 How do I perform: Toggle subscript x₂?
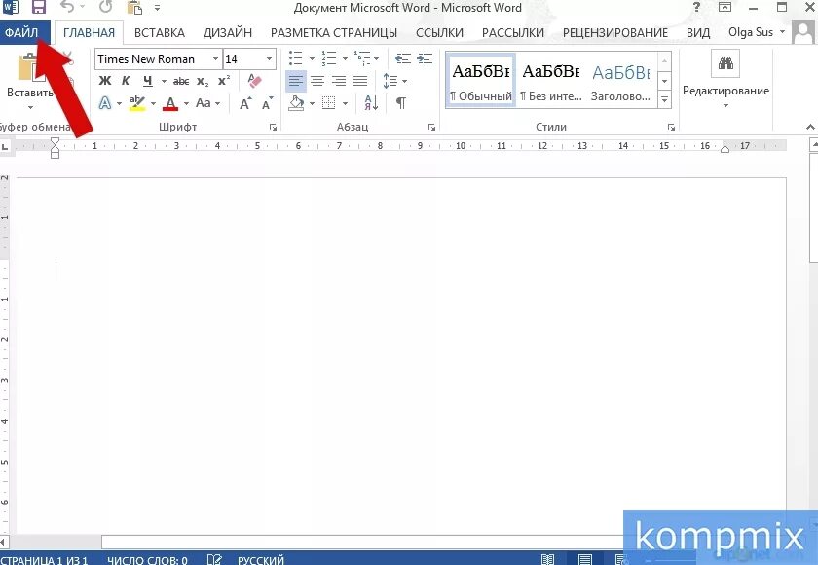tap(203, 81)
